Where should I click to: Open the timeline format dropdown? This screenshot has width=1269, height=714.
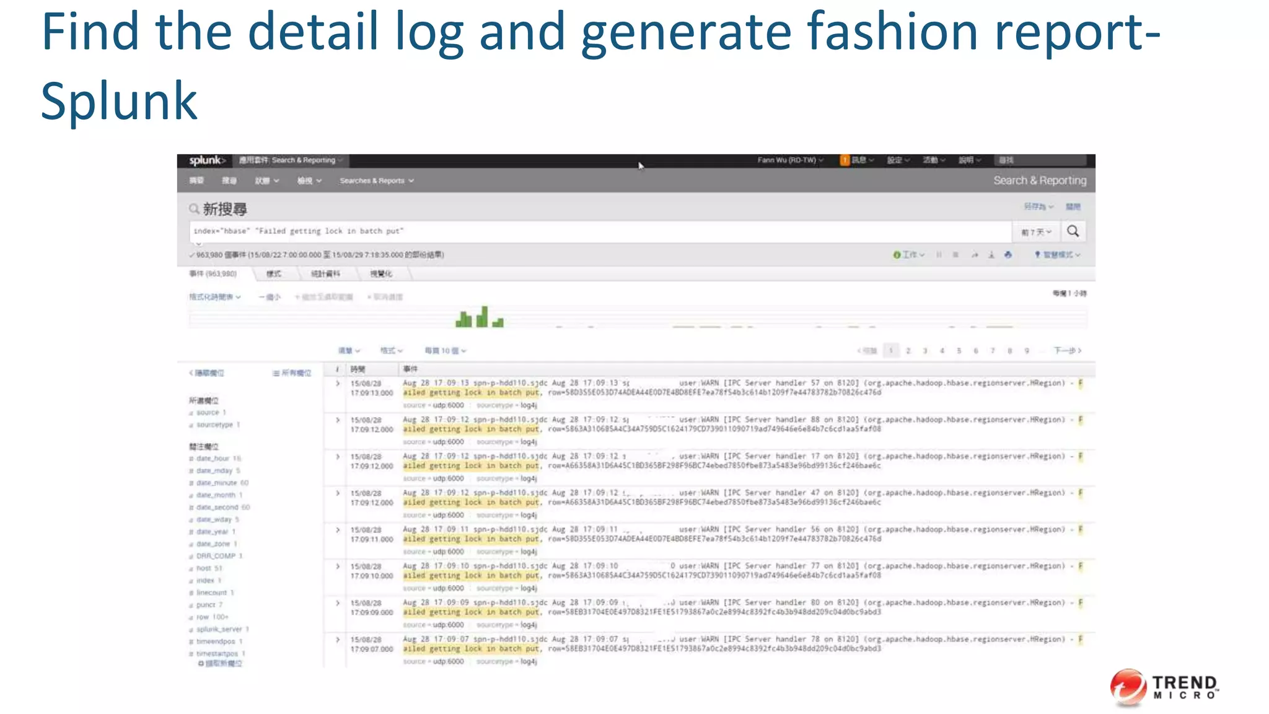click(x=215, y=297)
